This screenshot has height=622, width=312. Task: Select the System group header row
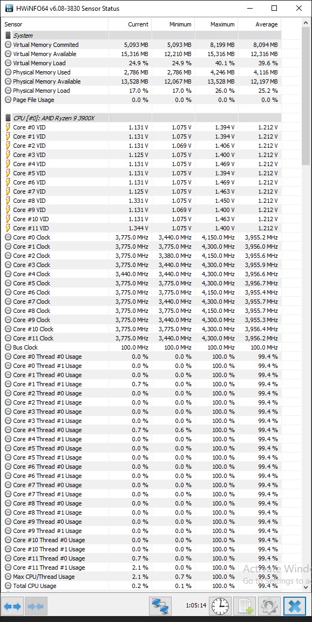[141, 36]
